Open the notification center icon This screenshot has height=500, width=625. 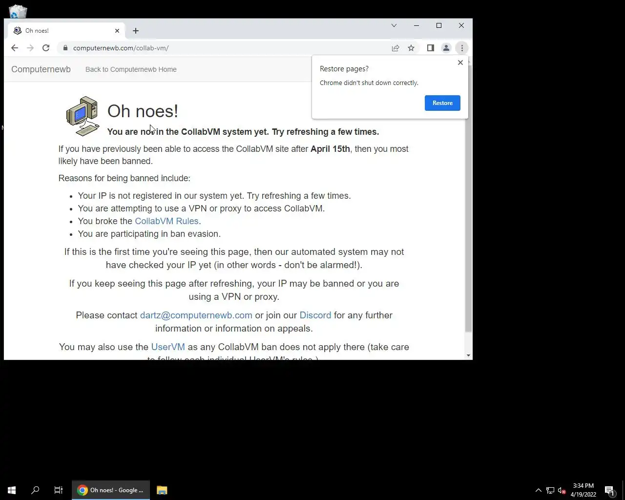610,490
